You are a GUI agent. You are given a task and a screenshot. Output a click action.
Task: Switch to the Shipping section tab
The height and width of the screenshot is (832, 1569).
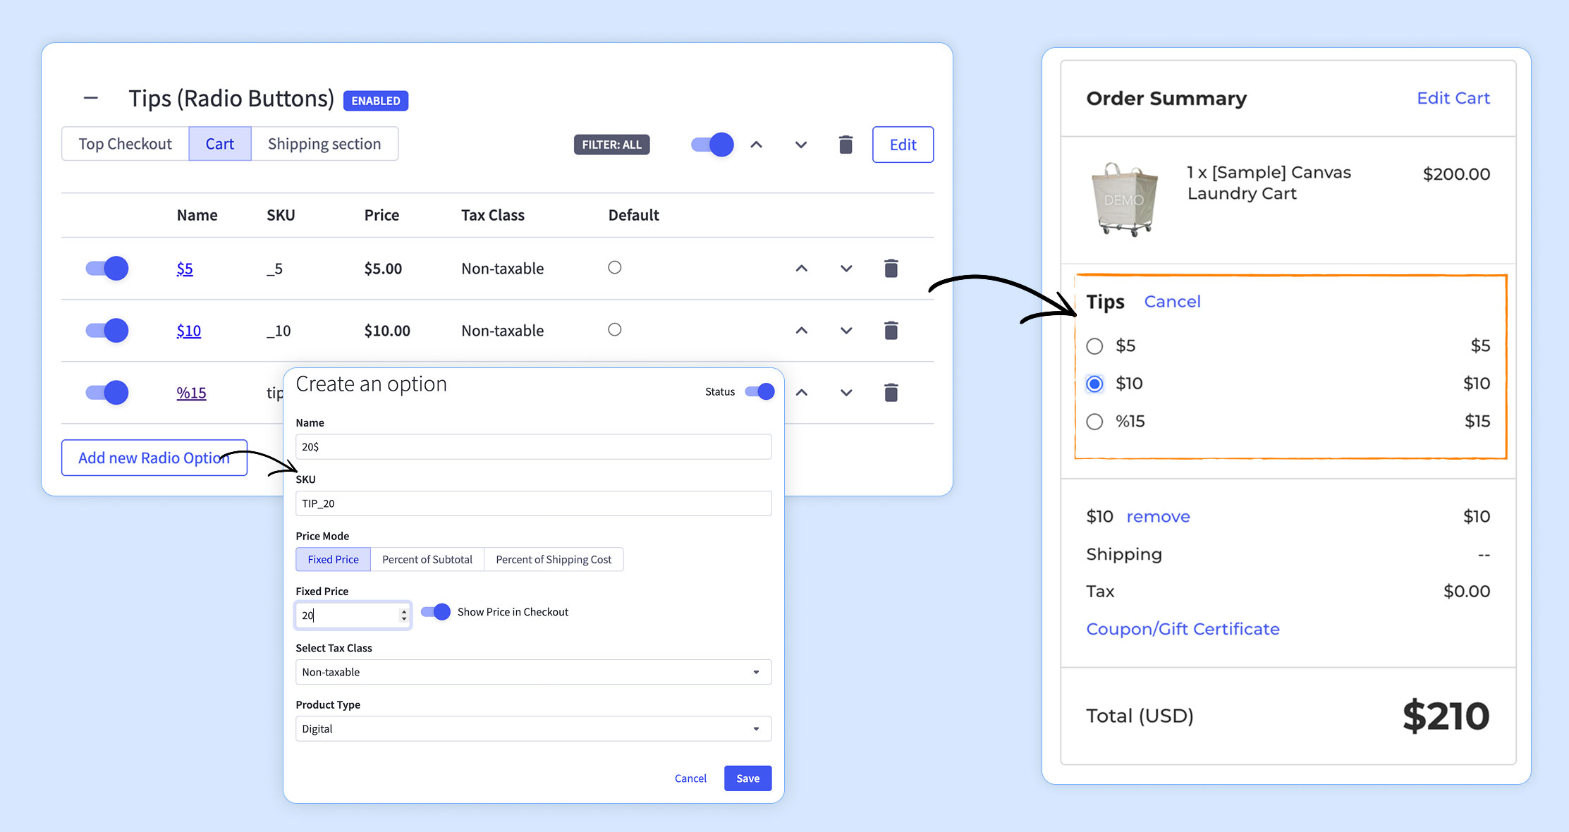[324, 144]
